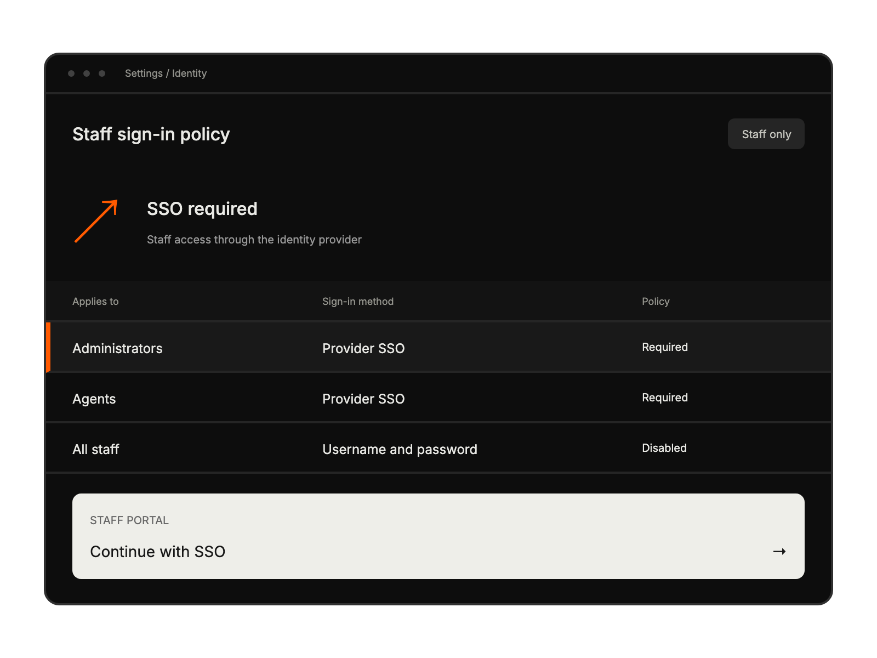Click Provider SSO in the Agents row
Screen dimensions: 877x658
pyautogui.click(x=363, y=399)
